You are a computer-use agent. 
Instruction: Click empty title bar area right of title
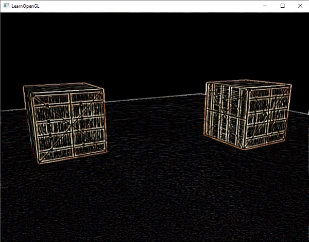pyautogui.click(x=154, y=6)
